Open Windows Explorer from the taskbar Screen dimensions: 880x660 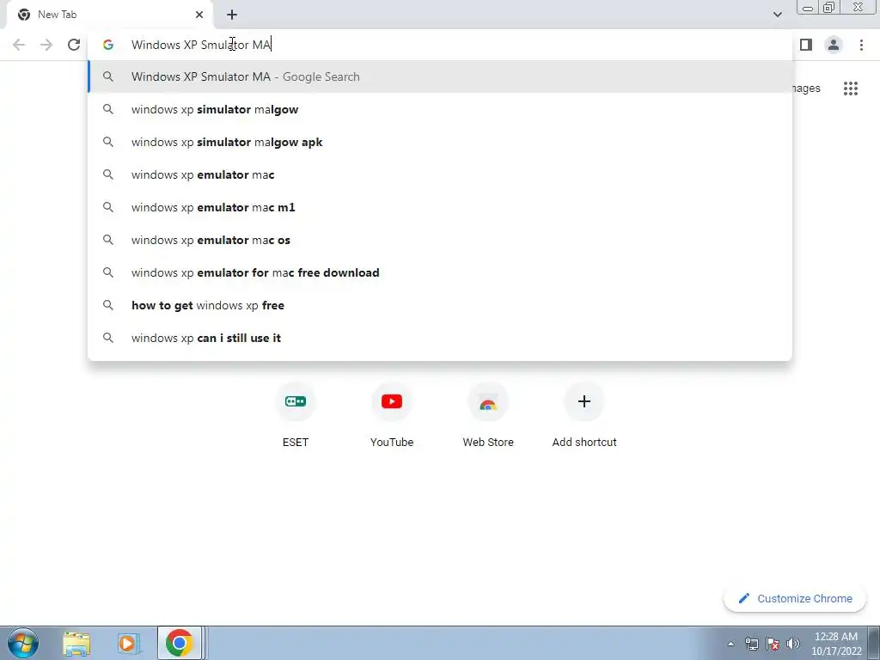[76, 643]
